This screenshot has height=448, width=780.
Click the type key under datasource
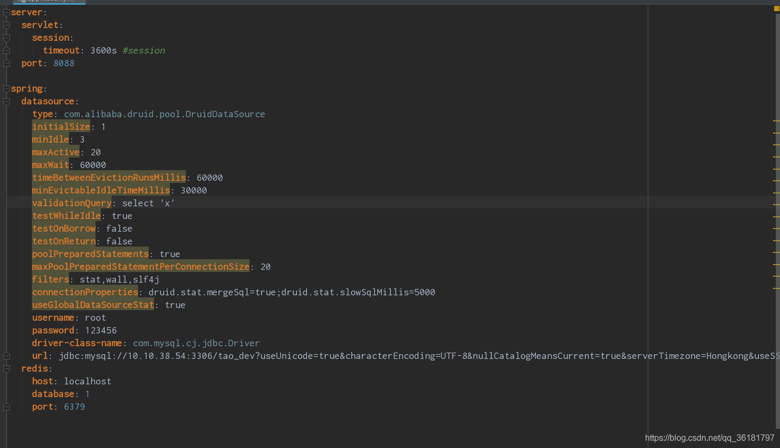42,114
